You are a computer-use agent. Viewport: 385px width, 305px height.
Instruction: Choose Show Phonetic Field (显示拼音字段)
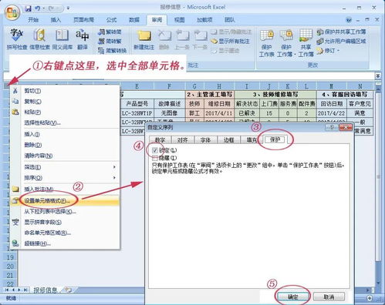(65, 222)
